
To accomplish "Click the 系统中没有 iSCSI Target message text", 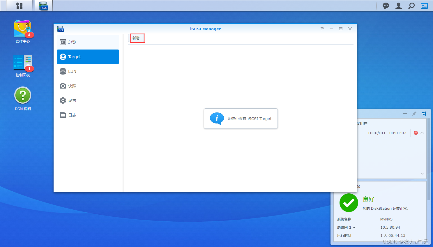I will tap(250, 119).
